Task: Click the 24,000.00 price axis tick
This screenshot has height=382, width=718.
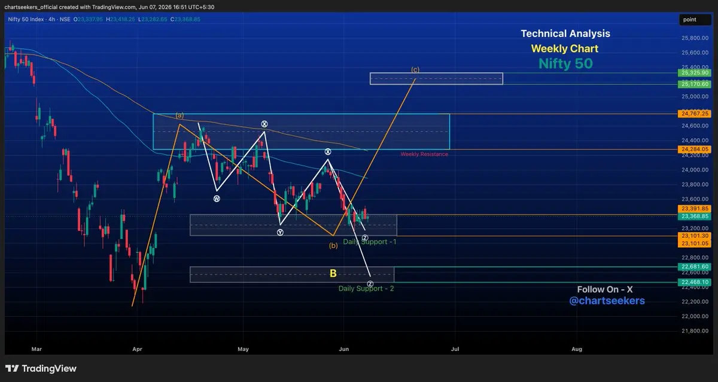Action: [695, 170]
